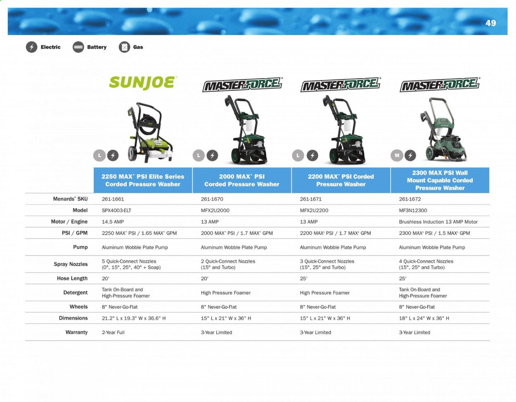Click Brushless Induction 13 AMP Motor

click(x=438, y=222)
